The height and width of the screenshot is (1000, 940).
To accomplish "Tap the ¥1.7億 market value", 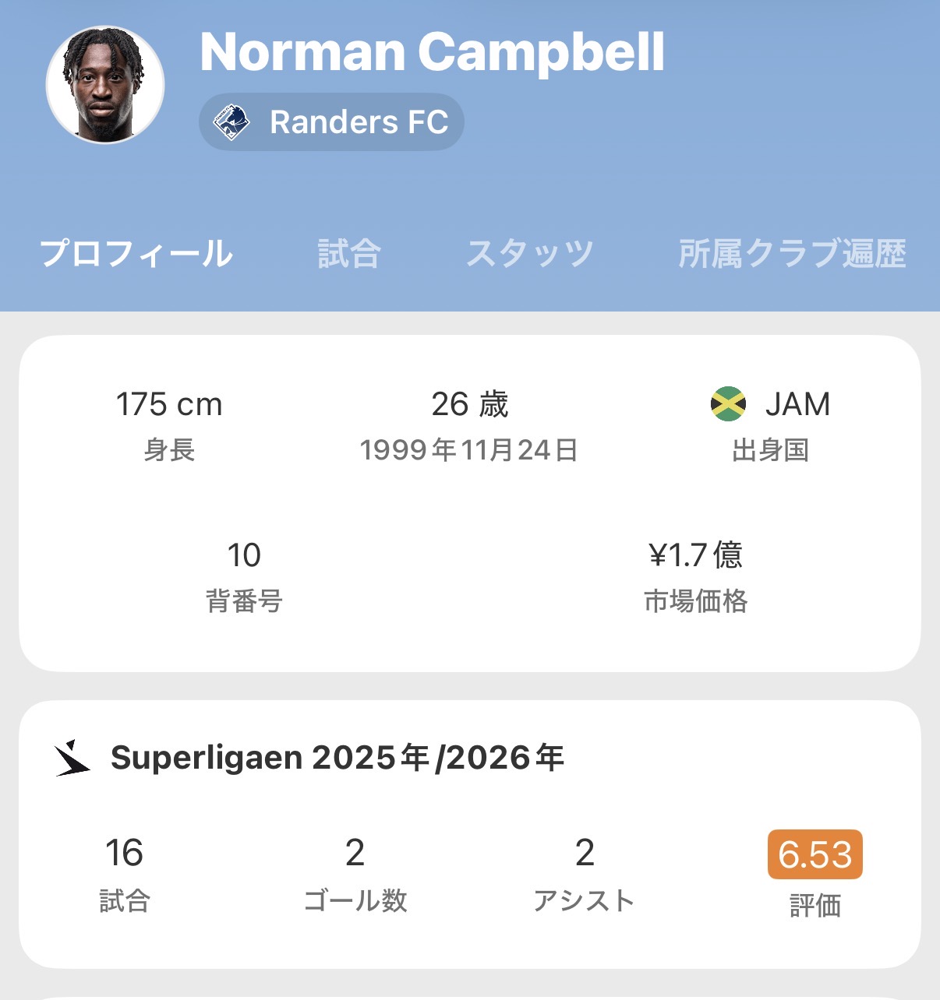I will pyautogui.click(x=695, y=555).
